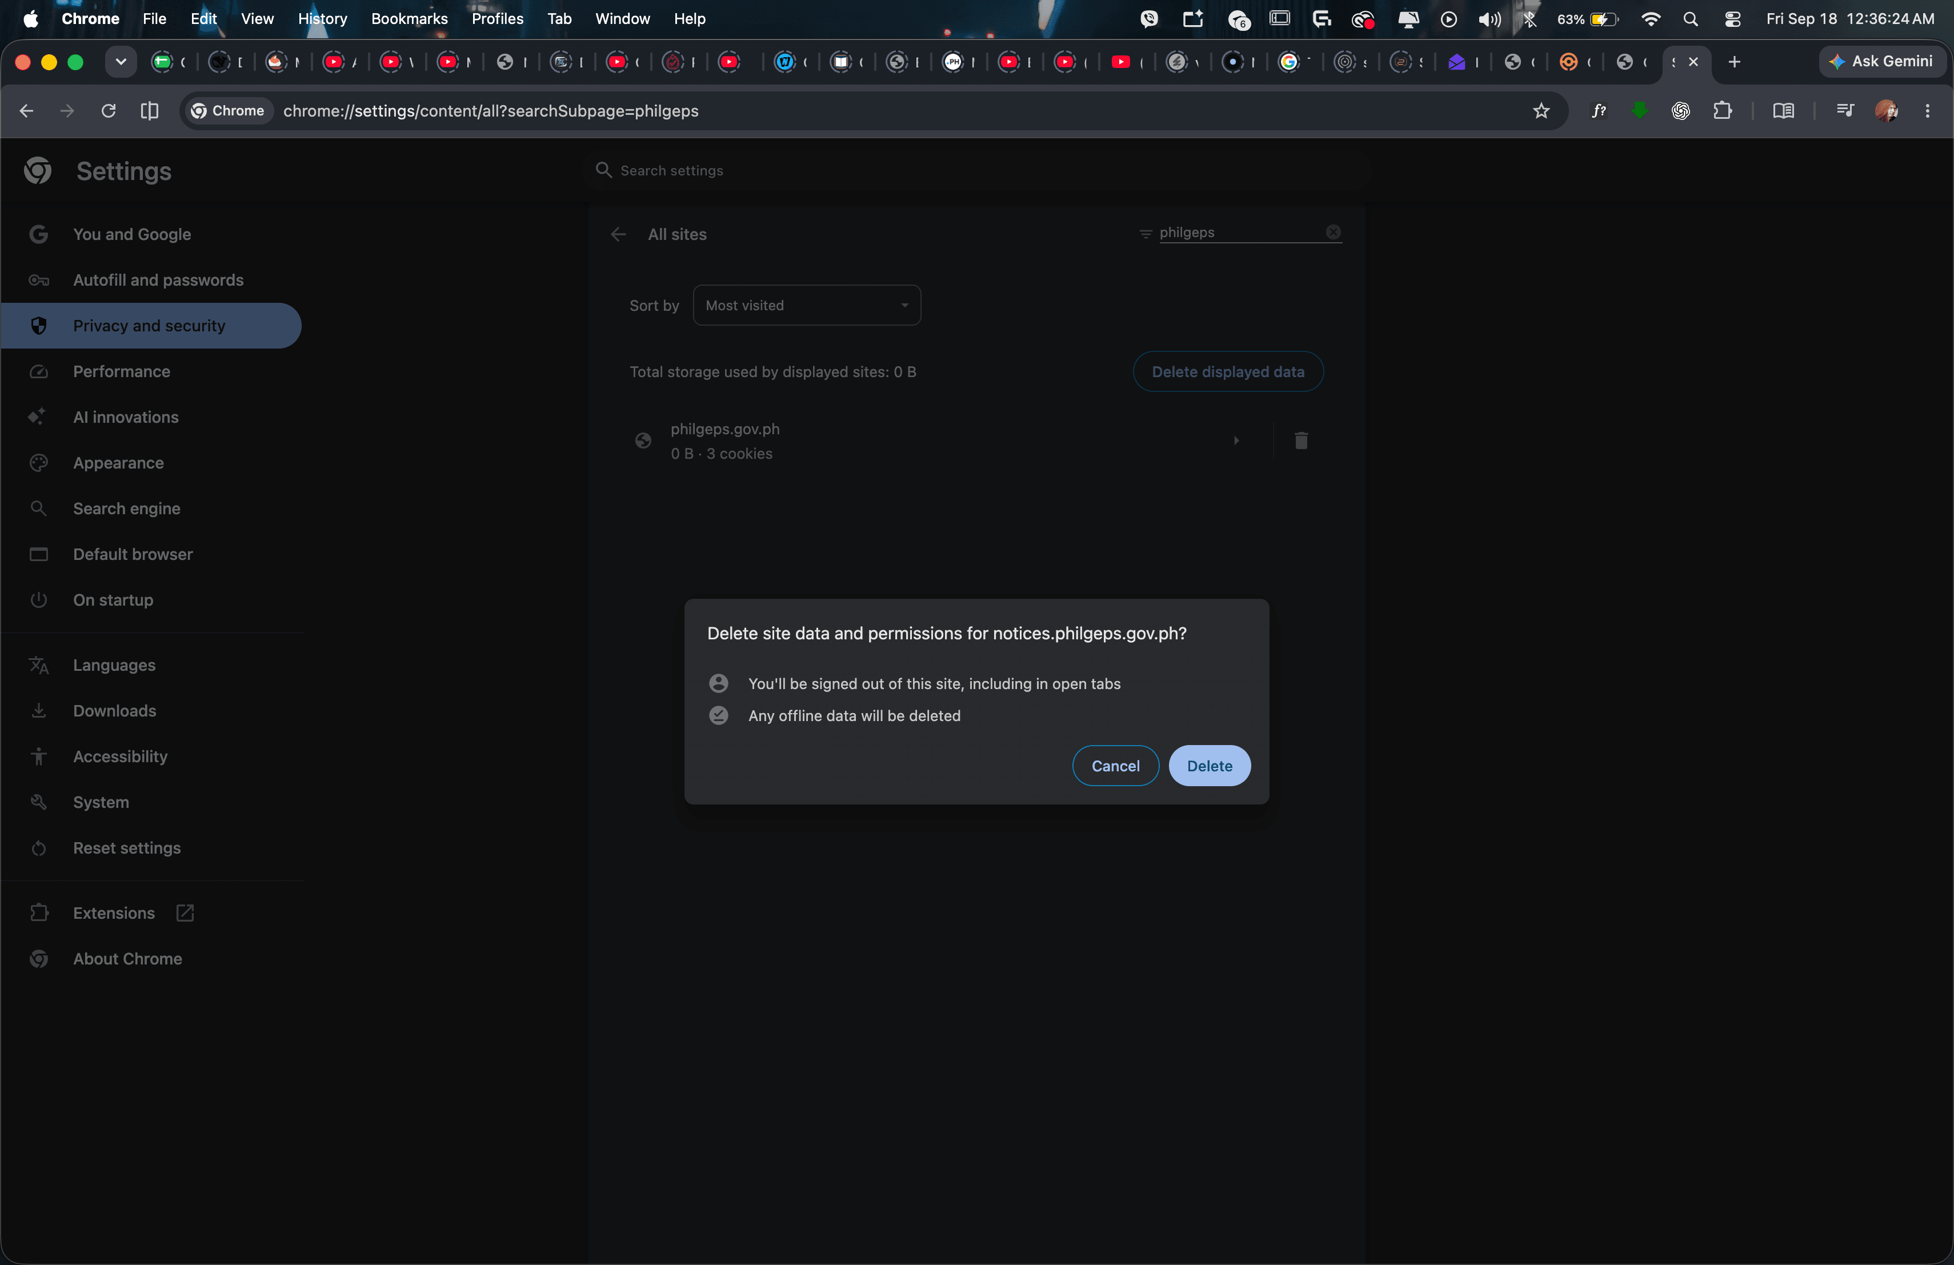Open the Extensions puzzle icon menu
Image resolution: width=1954 pixels, height=1265 pixels.
coord(1723,111)
